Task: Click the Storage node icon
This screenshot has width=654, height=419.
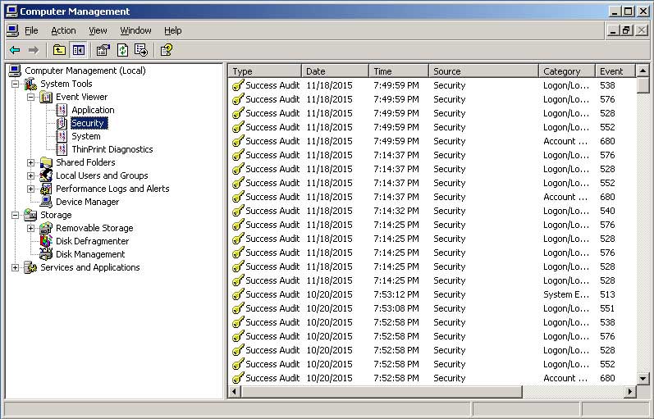Action: coord(30,215)
